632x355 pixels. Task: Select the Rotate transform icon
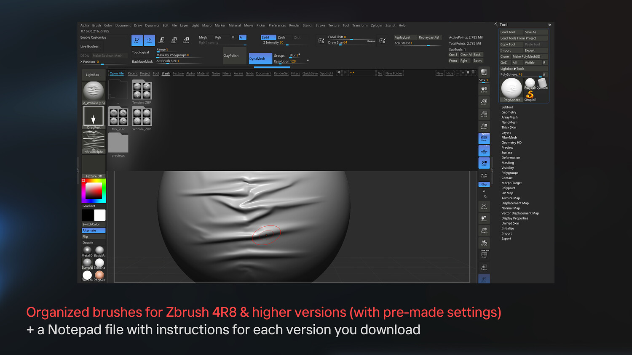(x=186, y=40)
